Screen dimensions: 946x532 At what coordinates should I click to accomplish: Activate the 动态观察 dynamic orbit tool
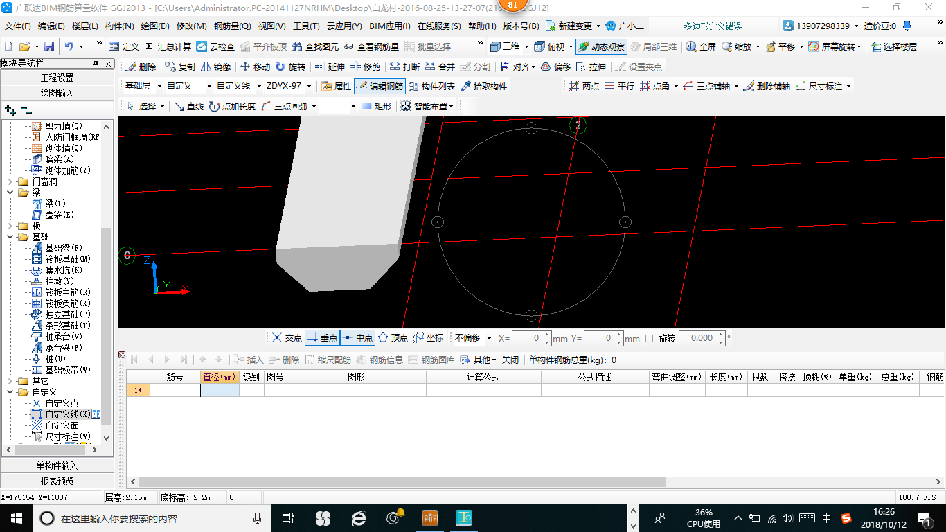[601, 46]
